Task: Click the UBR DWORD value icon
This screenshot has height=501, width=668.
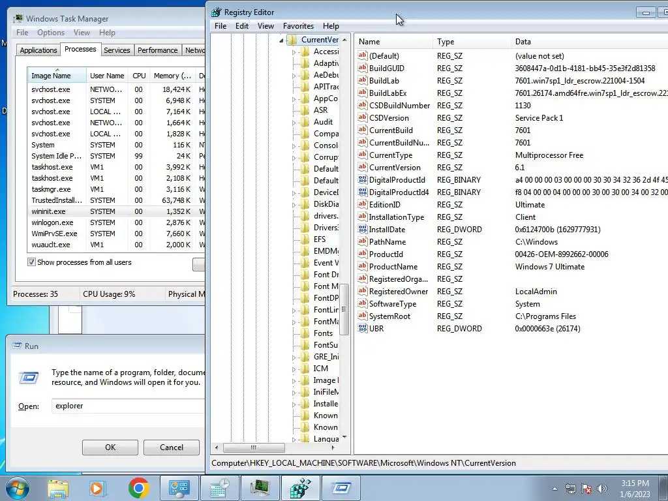Action: pos(363,328)
